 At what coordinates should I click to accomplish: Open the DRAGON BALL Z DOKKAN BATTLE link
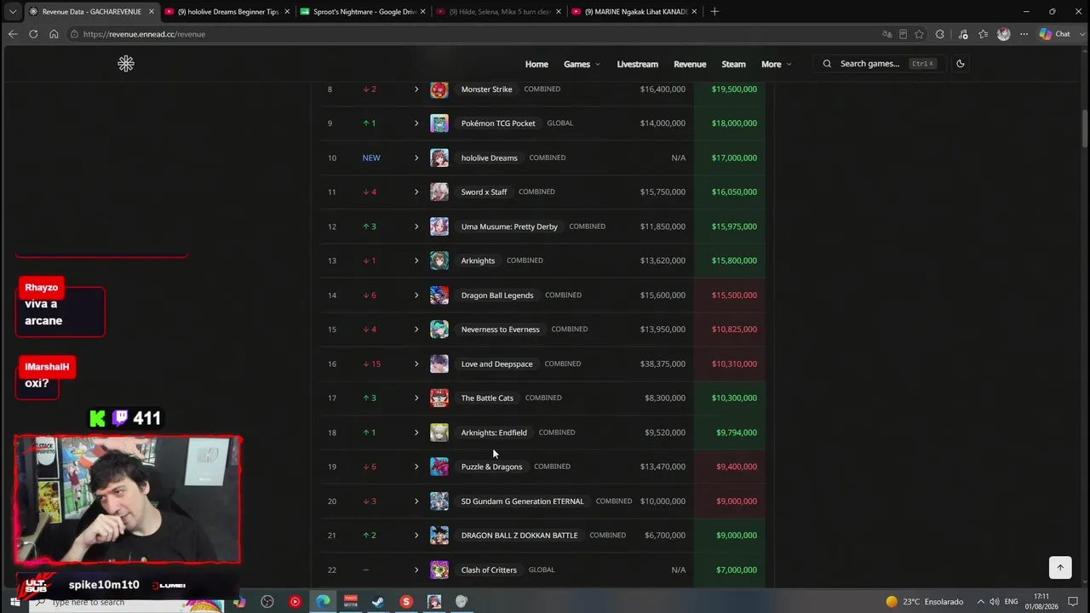click(x=519, y=536)
